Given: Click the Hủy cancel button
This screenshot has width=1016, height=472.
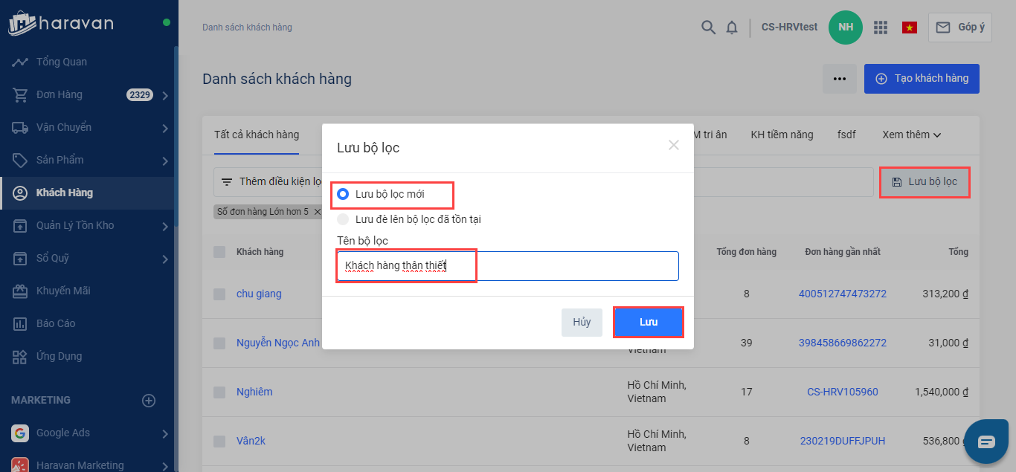Looking at the screenshot, I should [x=582, y=323].
